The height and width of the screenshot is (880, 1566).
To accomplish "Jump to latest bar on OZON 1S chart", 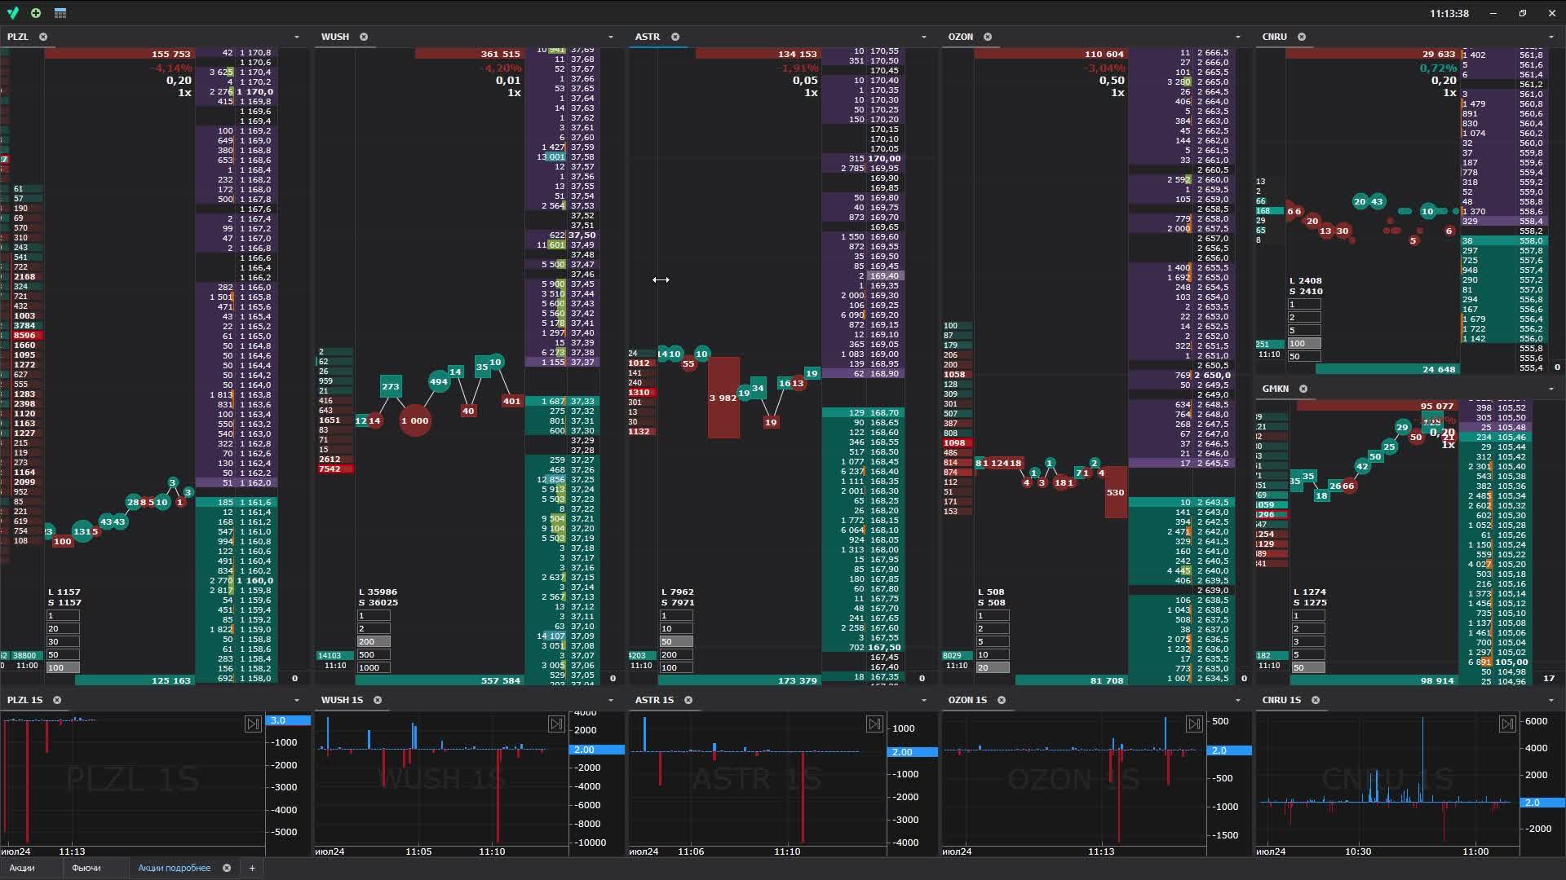I will (x=1194, y=724).
